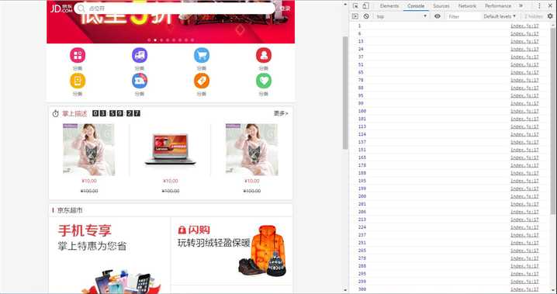The width and height of the screenshot is (557, 294).
Task: Show the console sidebar icon
Action: (x=355, y=16)
